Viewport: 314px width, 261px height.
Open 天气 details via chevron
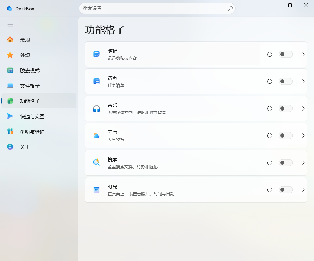point(303,136)
